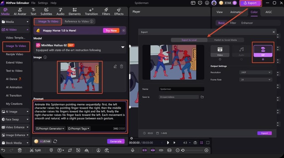This screenshot has width=284, height=158.
Task: Play the video in the player
Action: click(168, 143)
